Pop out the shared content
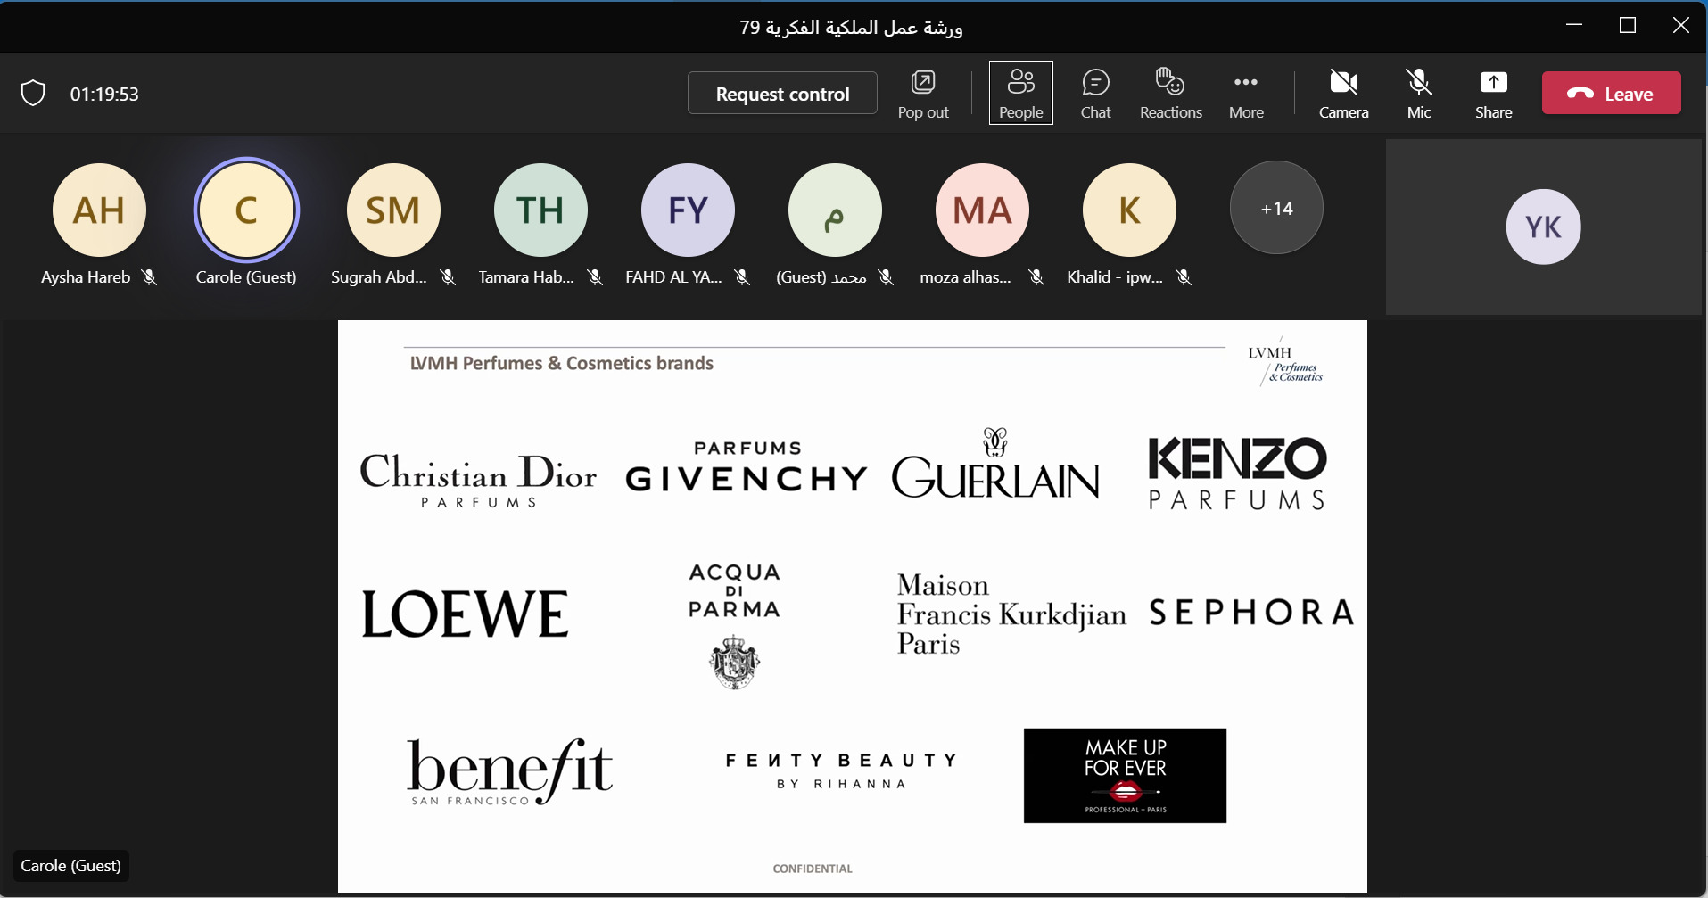The height and width of the screenshot is (898, 1708). pos(923,93)
